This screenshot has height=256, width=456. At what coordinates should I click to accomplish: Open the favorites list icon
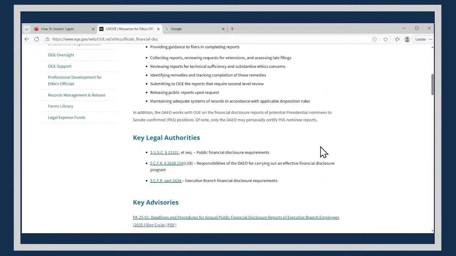(x=397, y=39)
